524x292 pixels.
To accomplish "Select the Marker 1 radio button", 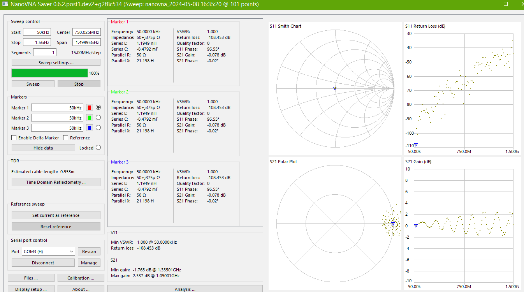I will pos(98,107).
